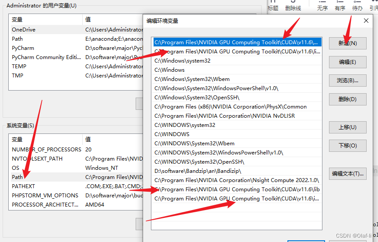Select the PATHEXT system variable row
378x242 pixels.
77,186
